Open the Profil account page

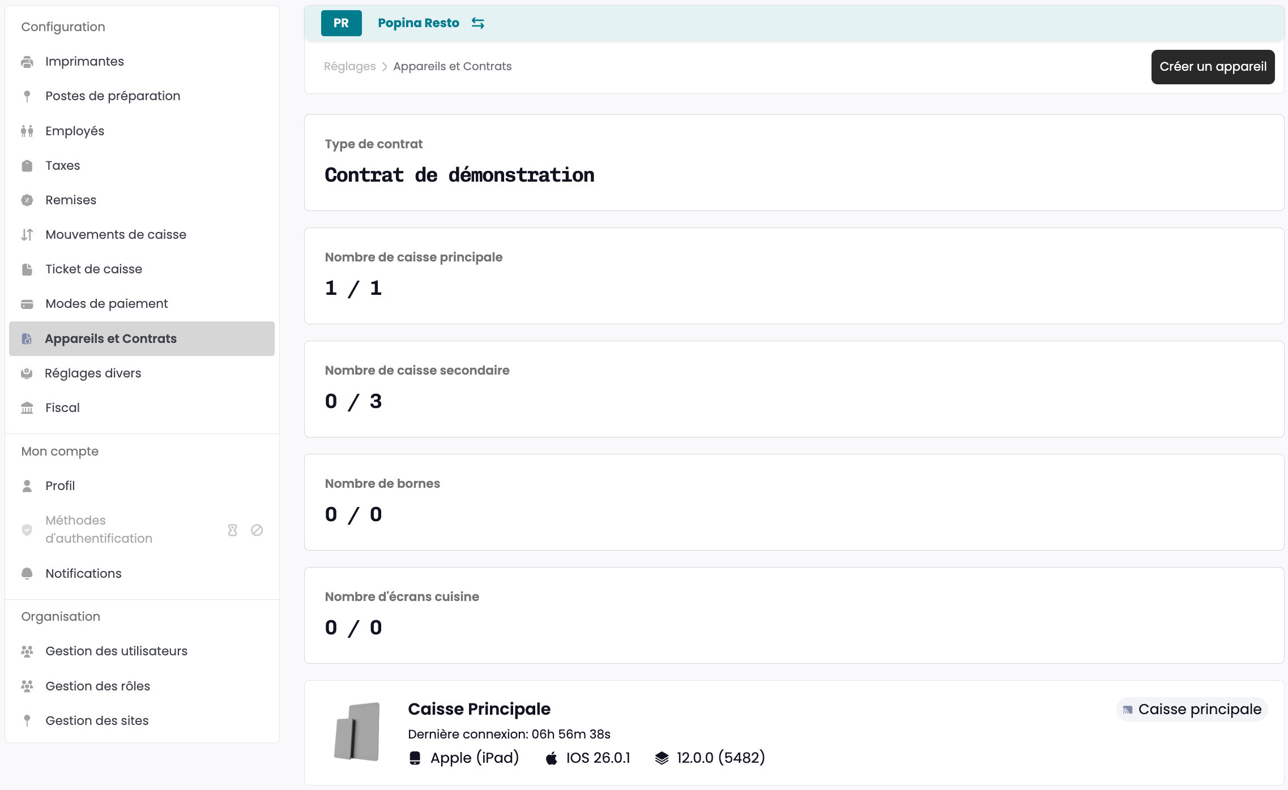tap(60, 486)
